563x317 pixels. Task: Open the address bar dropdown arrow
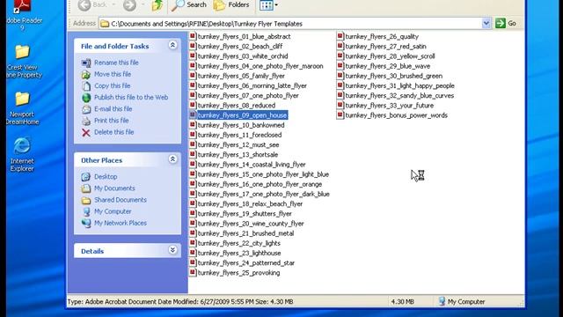486,24
